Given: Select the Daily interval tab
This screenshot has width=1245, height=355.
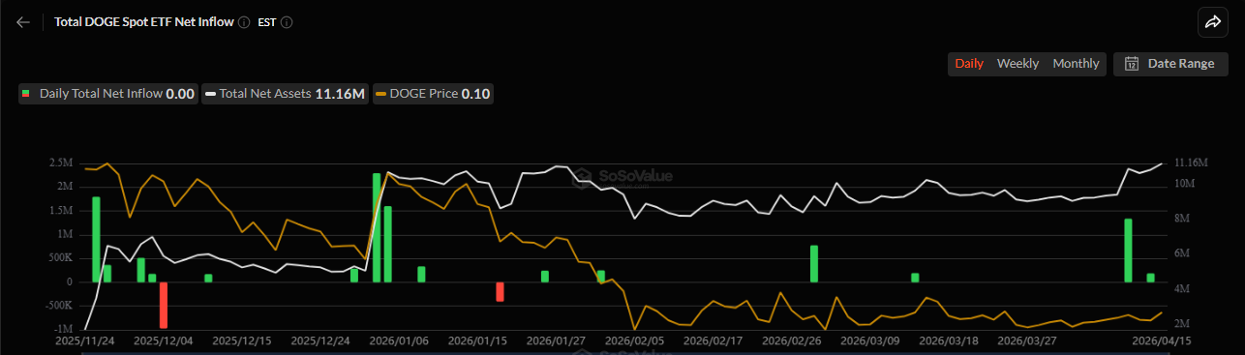Looking at the screenshot, I should click(x=969, y=64).
